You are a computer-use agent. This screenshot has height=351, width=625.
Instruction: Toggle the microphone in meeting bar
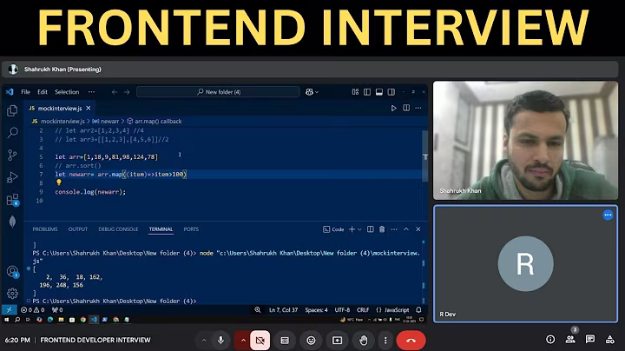click(x=221, y=340)
